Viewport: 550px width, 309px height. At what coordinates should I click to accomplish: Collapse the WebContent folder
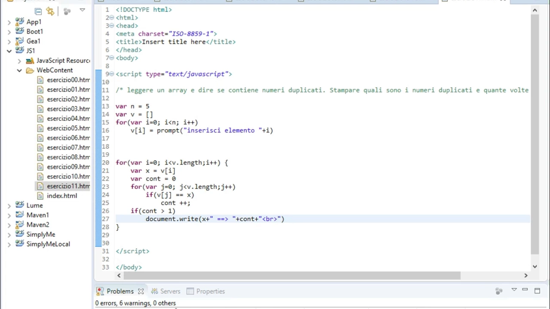point(19,70)
